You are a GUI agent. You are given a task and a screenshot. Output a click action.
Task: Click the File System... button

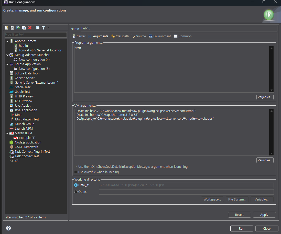click(237, 199)
